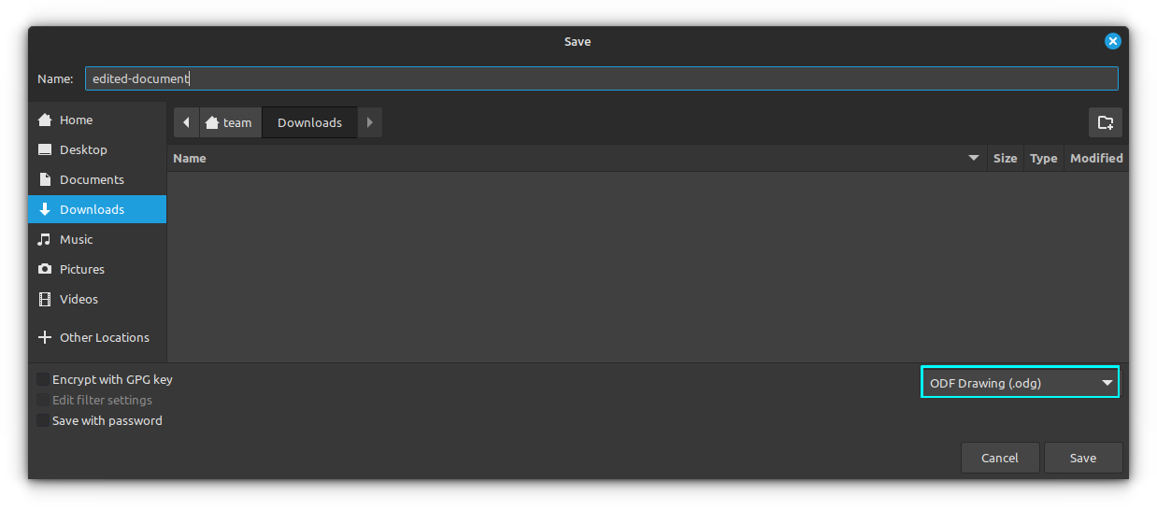Image resolution: width=1157 pixels, height=509 pixels.
Task: Click the forward arrow in path bar
Action: click(370, 122)
